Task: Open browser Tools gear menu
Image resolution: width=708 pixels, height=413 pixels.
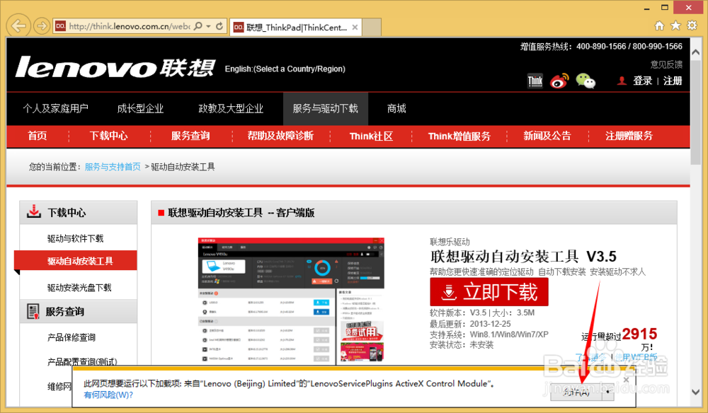Action: click(692, 25)
